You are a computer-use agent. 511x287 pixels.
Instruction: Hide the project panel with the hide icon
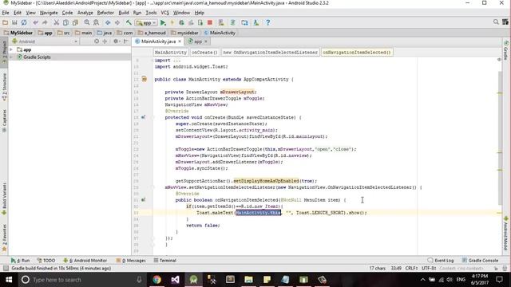[x=126, y=41]
